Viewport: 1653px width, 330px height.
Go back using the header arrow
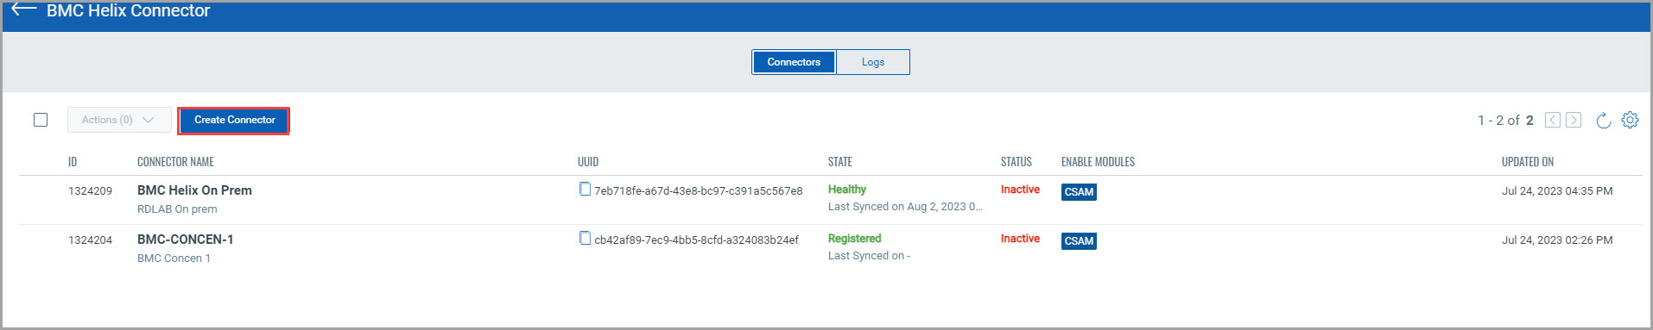point(23,9)
